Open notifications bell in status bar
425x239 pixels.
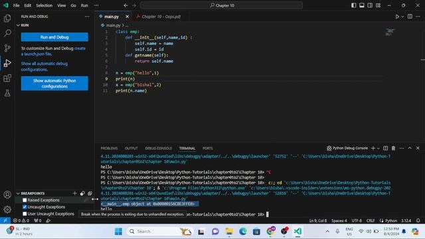[418, 220]
